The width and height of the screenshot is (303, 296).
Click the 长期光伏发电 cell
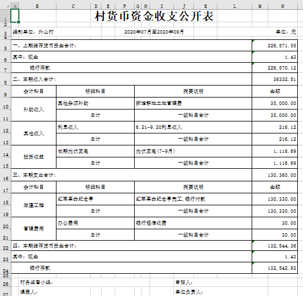95,151
